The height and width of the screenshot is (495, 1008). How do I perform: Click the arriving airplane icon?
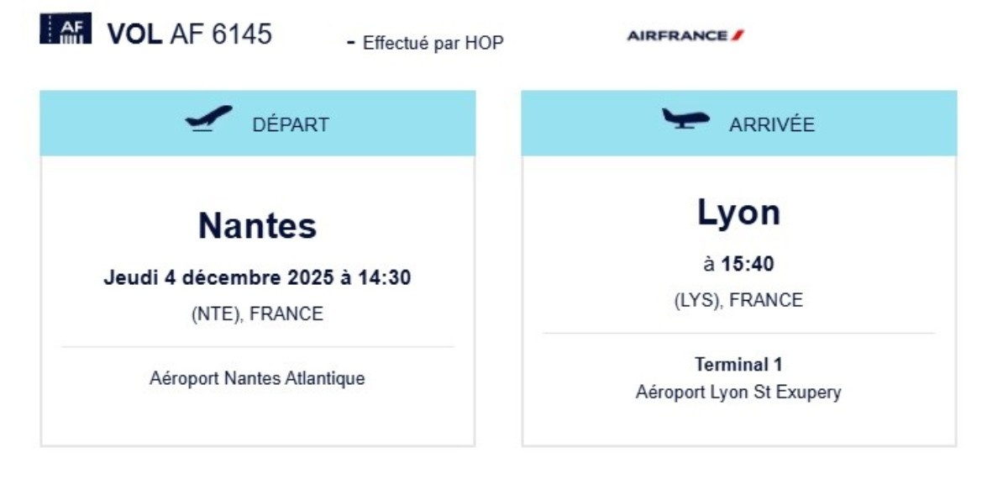[x=685, y=118]
